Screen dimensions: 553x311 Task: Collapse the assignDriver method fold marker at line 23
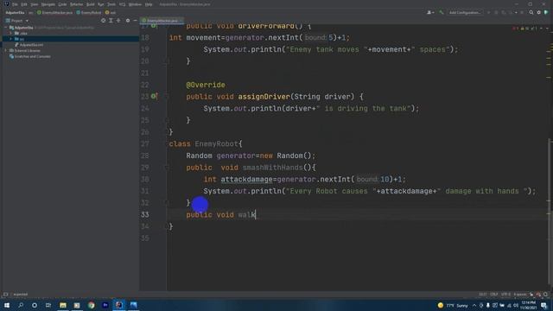(167, 96)
